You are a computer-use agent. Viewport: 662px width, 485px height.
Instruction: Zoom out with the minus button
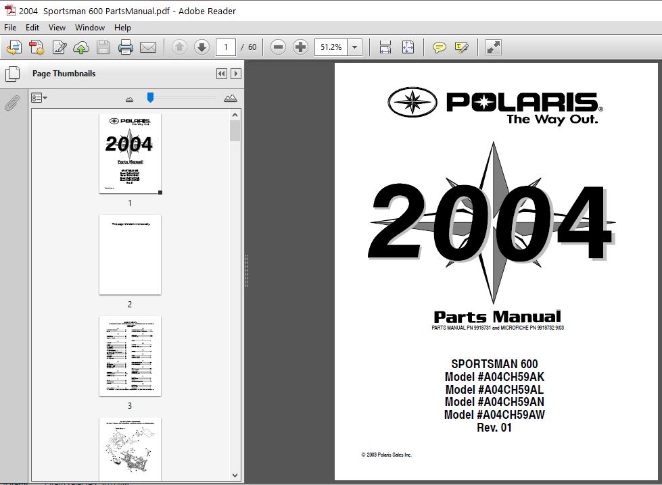pyautogui.click(x=278, y=47)
